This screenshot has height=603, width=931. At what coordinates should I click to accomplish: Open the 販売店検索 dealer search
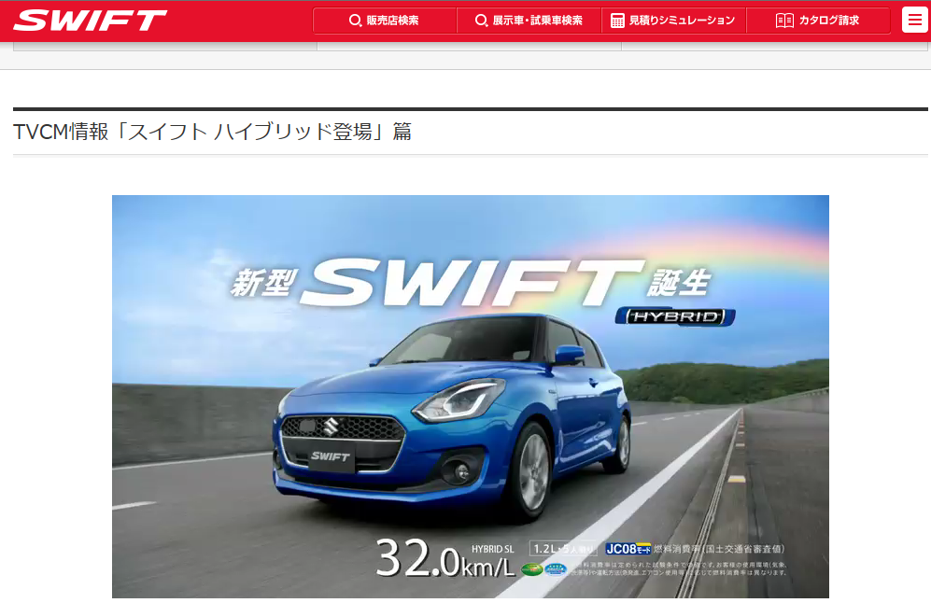click(x=385, y=21)
